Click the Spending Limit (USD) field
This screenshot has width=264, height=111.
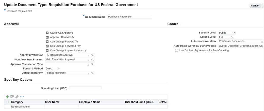85,88
